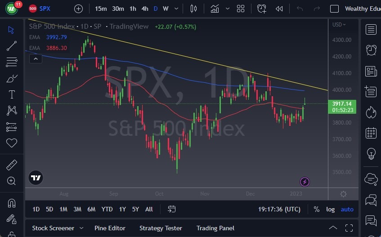The image size is (381, 237).
Task: Open the chart layout templates grid
Action: point(241,9)
